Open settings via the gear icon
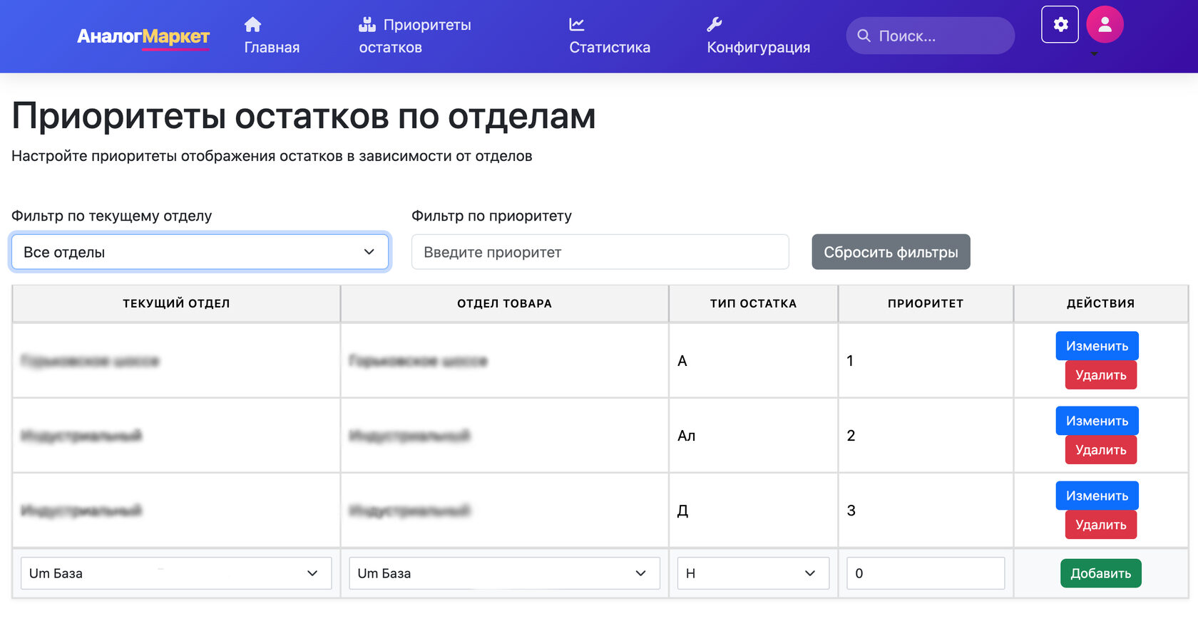 pyautogui.click(x=1060, y=25)
